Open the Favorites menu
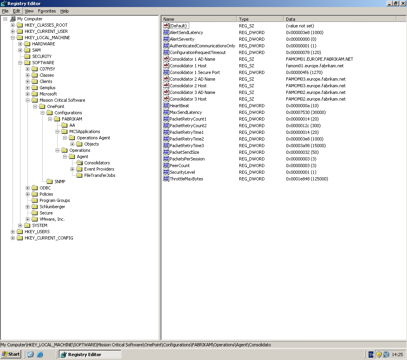Image resolution: width=407 pixels, height=360 pixels. coord(47,11)
